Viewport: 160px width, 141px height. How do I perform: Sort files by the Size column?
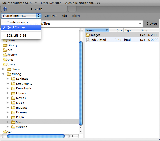[x=116, y=30]
